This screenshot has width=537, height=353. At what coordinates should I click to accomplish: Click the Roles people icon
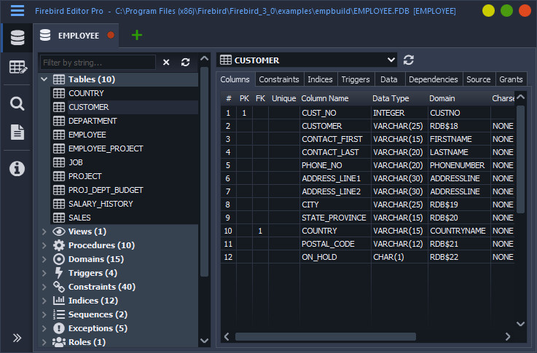[59, 341]
